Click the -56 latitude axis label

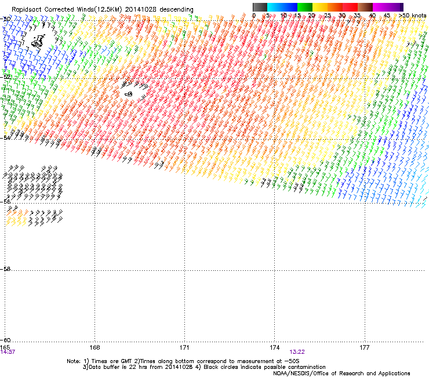(5, 201)
